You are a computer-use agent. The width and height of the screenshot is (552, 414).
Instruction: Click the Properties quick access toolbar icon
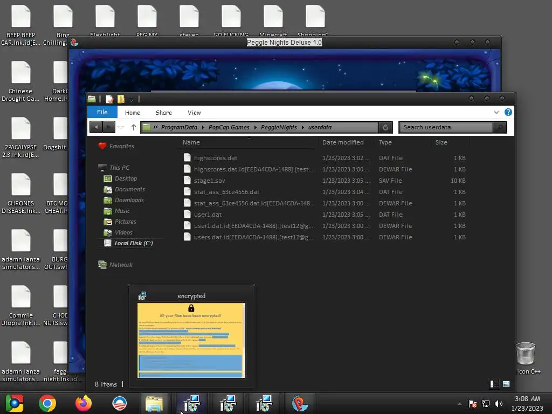coord(109,99)
